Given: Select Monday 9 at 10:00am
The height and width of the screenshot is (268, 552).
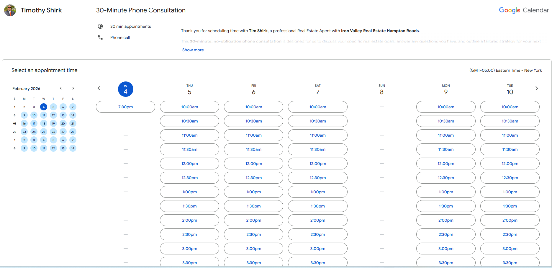Looking at the screenshot, I should [x=446, y=107].
